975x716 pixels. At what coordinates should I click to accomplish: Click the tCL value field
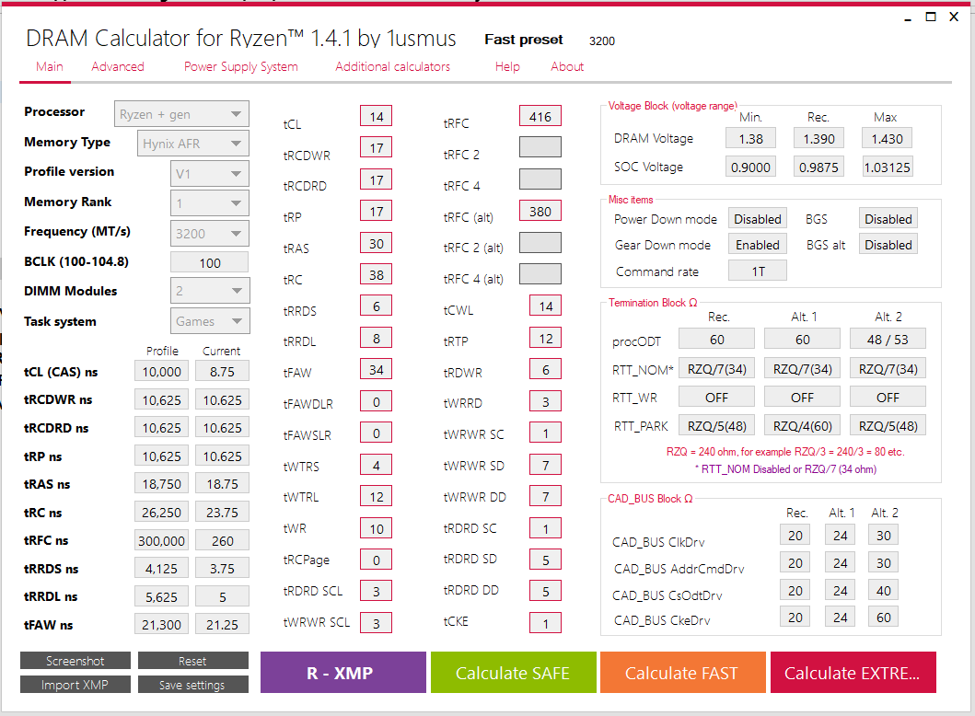coord(377,116)
